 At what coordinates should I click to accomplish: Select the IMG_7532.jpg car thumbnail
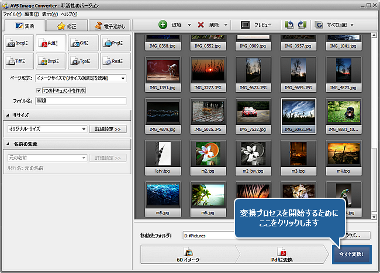coord(251,115)
